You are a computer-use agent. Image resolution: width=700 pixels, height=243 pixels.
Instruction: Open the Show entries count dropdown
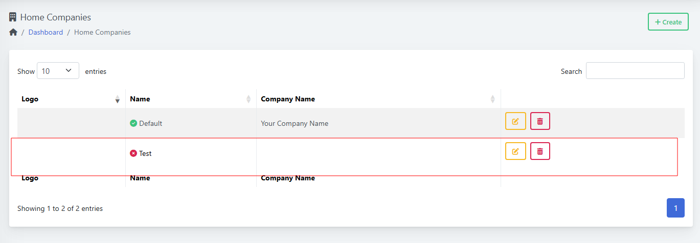[58, 71]
